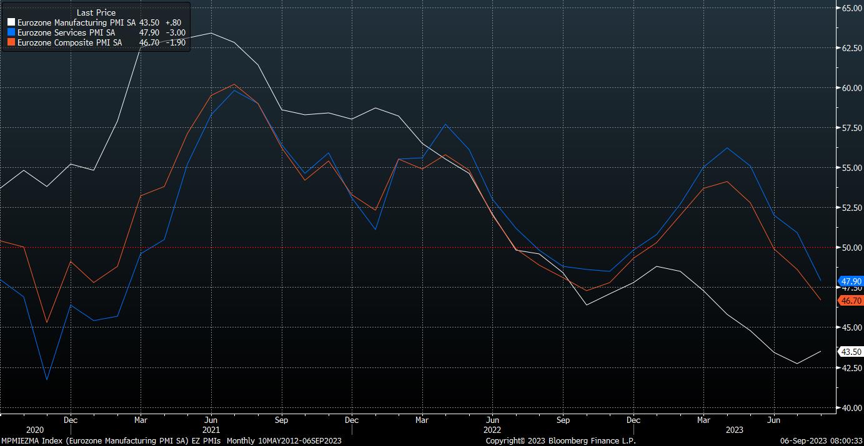Click the 62.50 y-axis label
Image resolution: width=864 pixels, height=446 pixels.
(852, 48)
